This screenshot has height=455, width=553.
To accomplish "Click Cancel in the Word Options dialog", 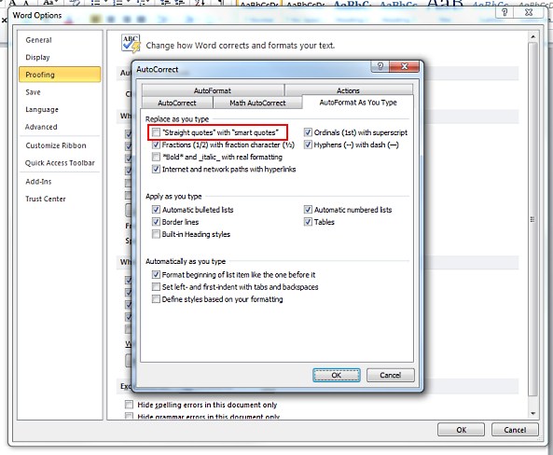I will tap(515, 430).
